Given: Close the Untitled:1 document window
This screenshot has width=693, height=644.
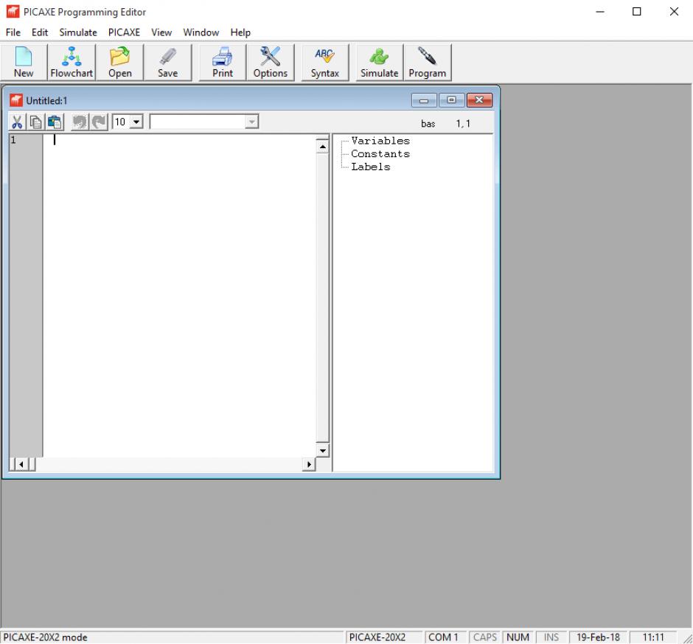Looking at the screenshot, I should [479, 100].
